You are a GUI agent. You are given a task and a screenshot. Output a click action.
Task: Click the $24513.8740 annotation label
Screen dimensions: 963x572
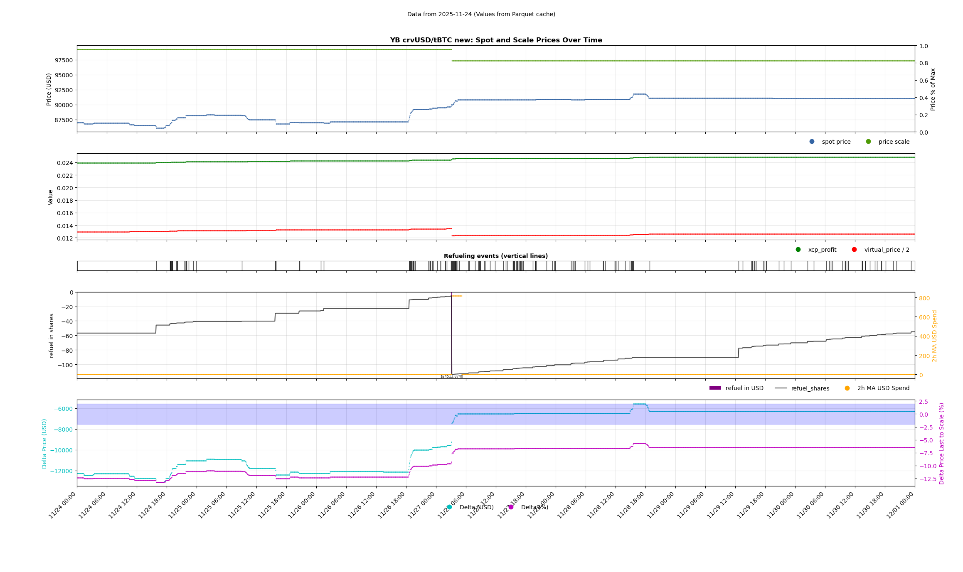click(x=451, y=376)
